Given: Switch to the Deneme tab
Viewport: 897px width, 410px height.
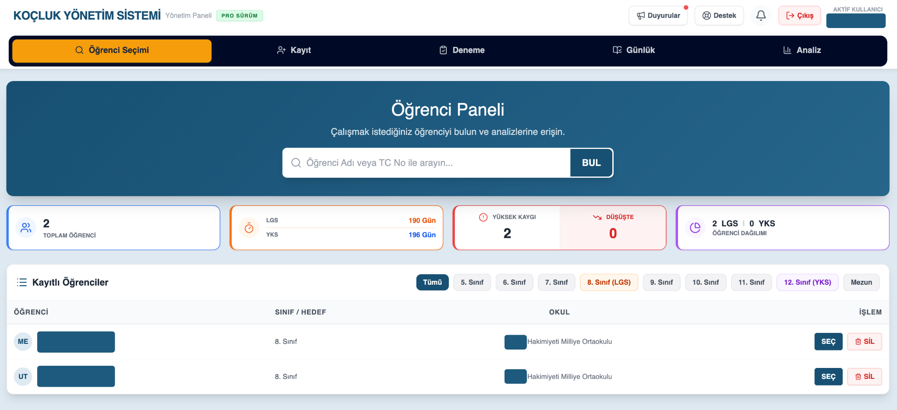Looking at the screenshot, I should point(462,50).
